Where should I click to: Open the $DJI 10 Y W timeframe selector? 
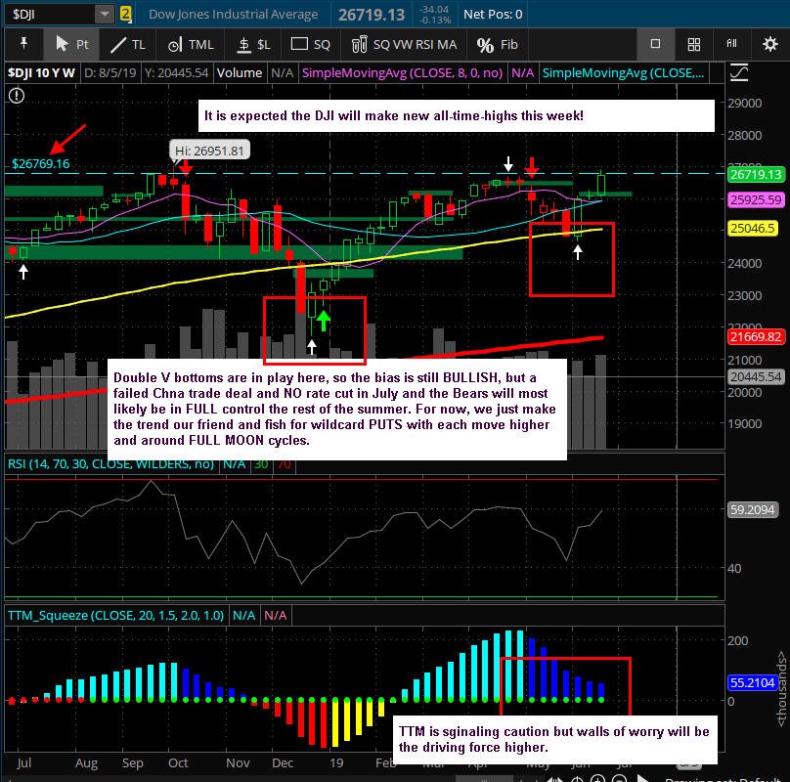41,72
